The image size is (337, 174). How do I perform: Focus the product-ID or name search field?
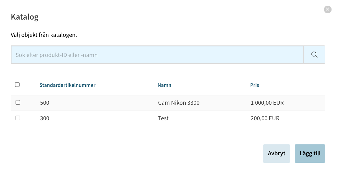[157, 55]
